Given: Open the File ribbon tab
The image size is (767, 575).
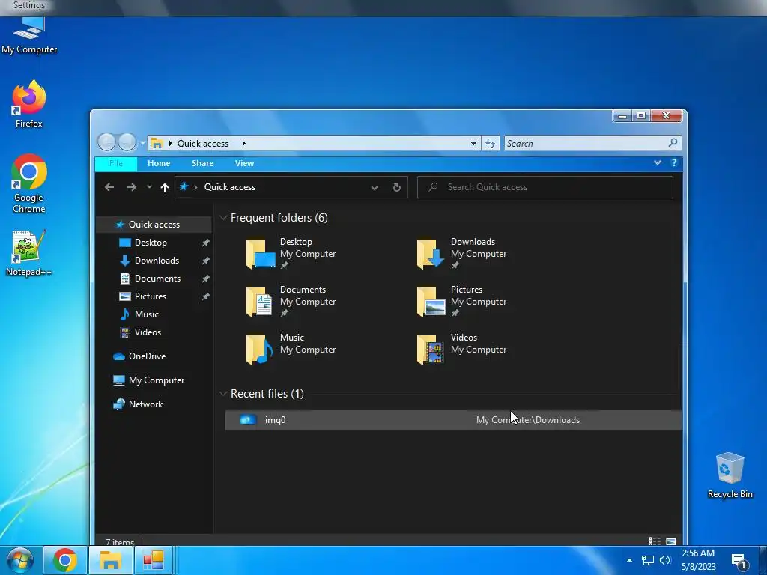Looking at the screenshot, I should 116,163.
